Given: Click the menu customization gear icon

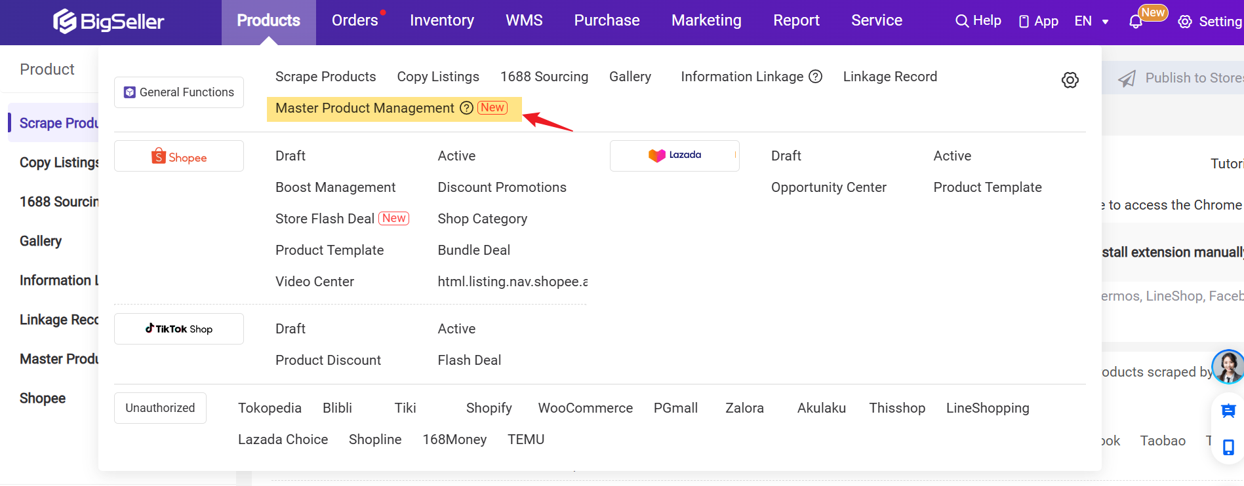Looking at the screenshot, I should tap(1070, 80).
